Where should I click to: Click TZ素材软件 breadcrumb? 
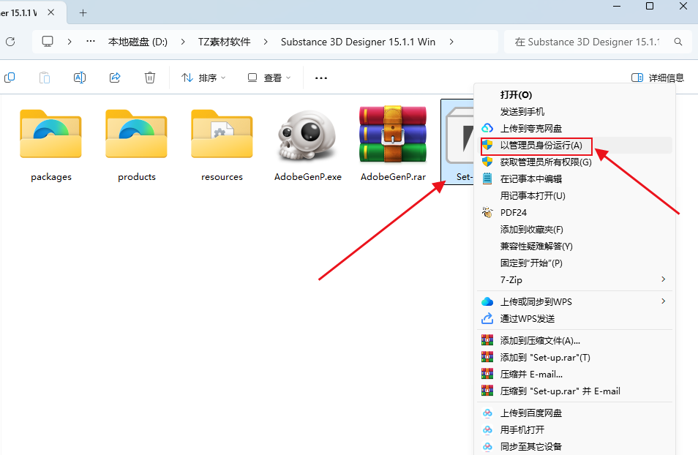tap(225, 42)
